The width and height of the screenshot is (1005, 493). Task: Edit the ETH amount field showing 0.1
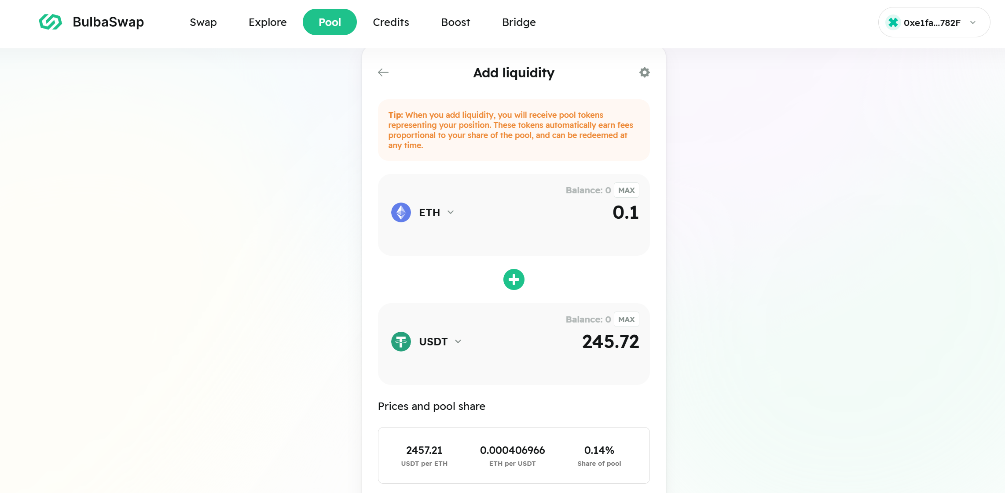(x=625, y=213)
